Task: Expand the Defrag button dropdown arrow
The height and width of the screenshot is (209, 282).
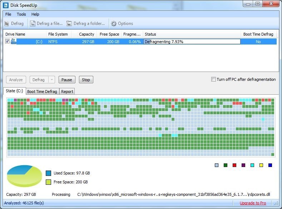Action: coord(52,80)
